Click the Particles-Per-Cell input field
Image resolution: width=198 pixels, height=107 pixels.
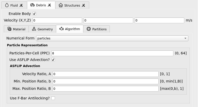pos(112,53)
